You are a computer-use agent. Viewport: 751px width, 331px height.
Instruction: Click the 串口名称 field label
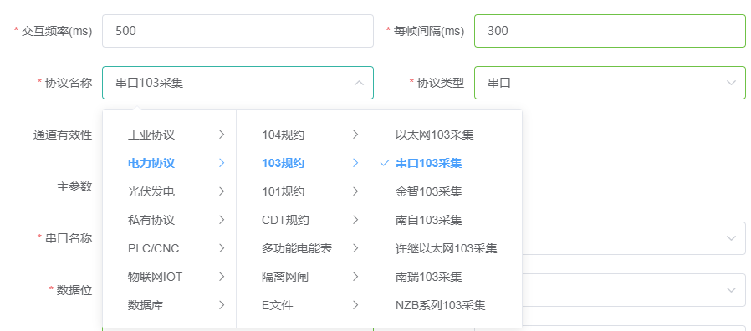(69, 238)
